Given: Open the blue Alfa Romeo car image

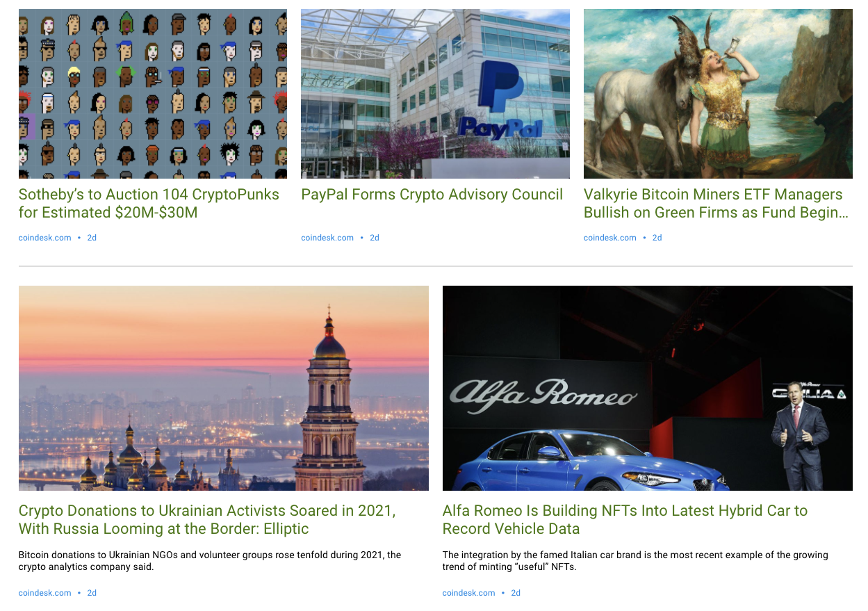Looking at the screenshot, I should [x=648, y=388].
